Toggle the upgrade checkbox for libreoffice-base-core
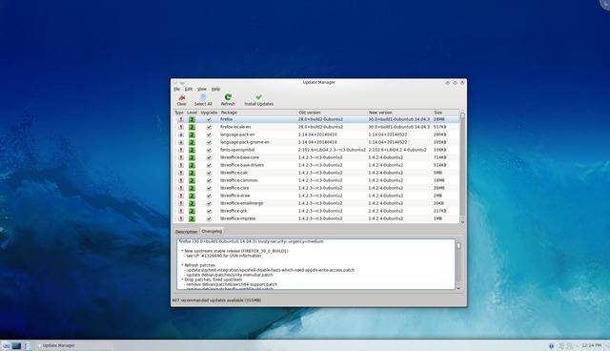The image size is (610, 351). click(209, 157)
